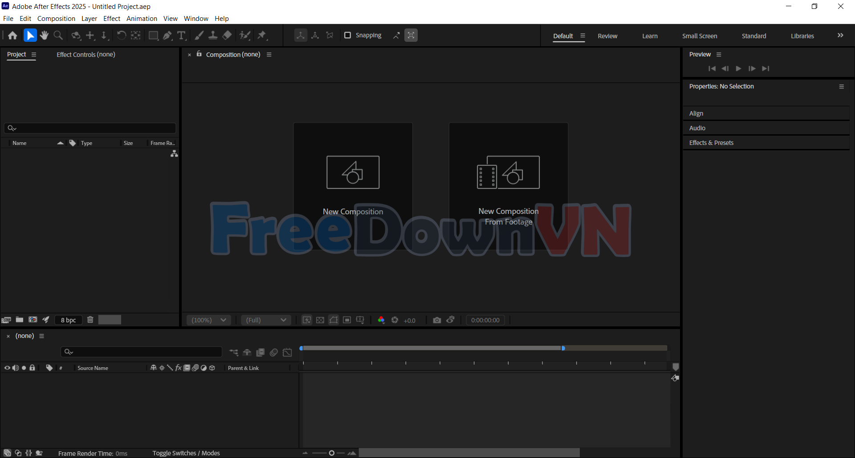Select the Hand tool

click(44, 36)
